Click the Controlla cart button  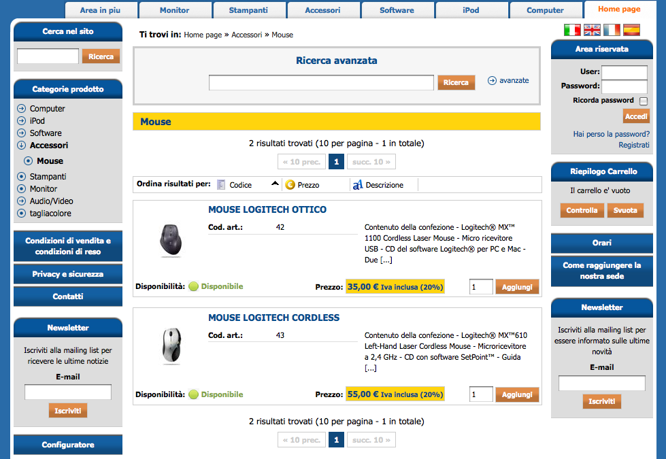pos(582,210)
